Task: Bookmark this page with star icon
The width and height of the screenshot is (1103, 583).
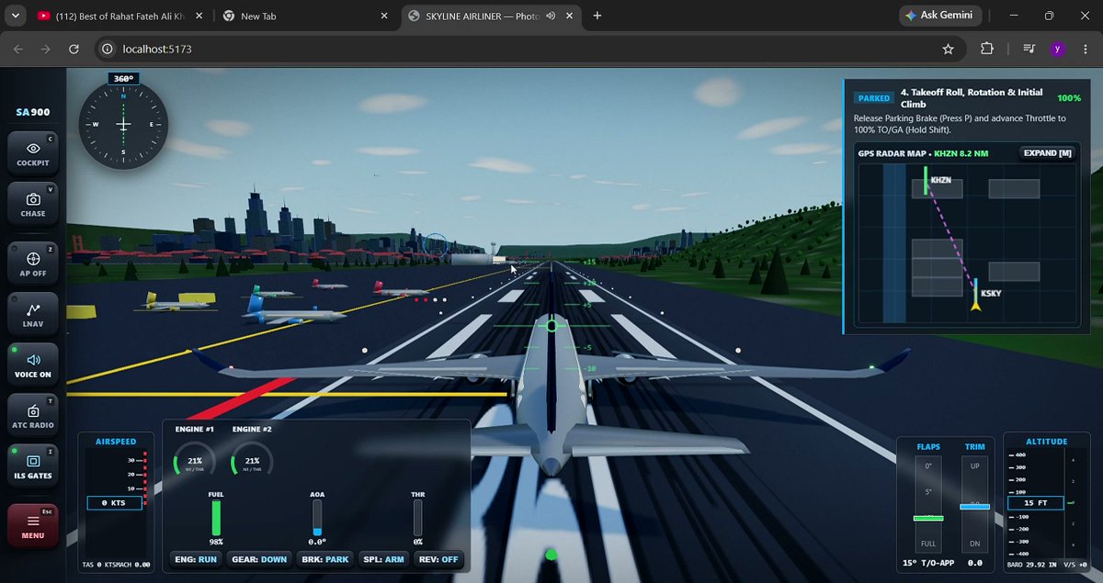Action: [948, 49]
